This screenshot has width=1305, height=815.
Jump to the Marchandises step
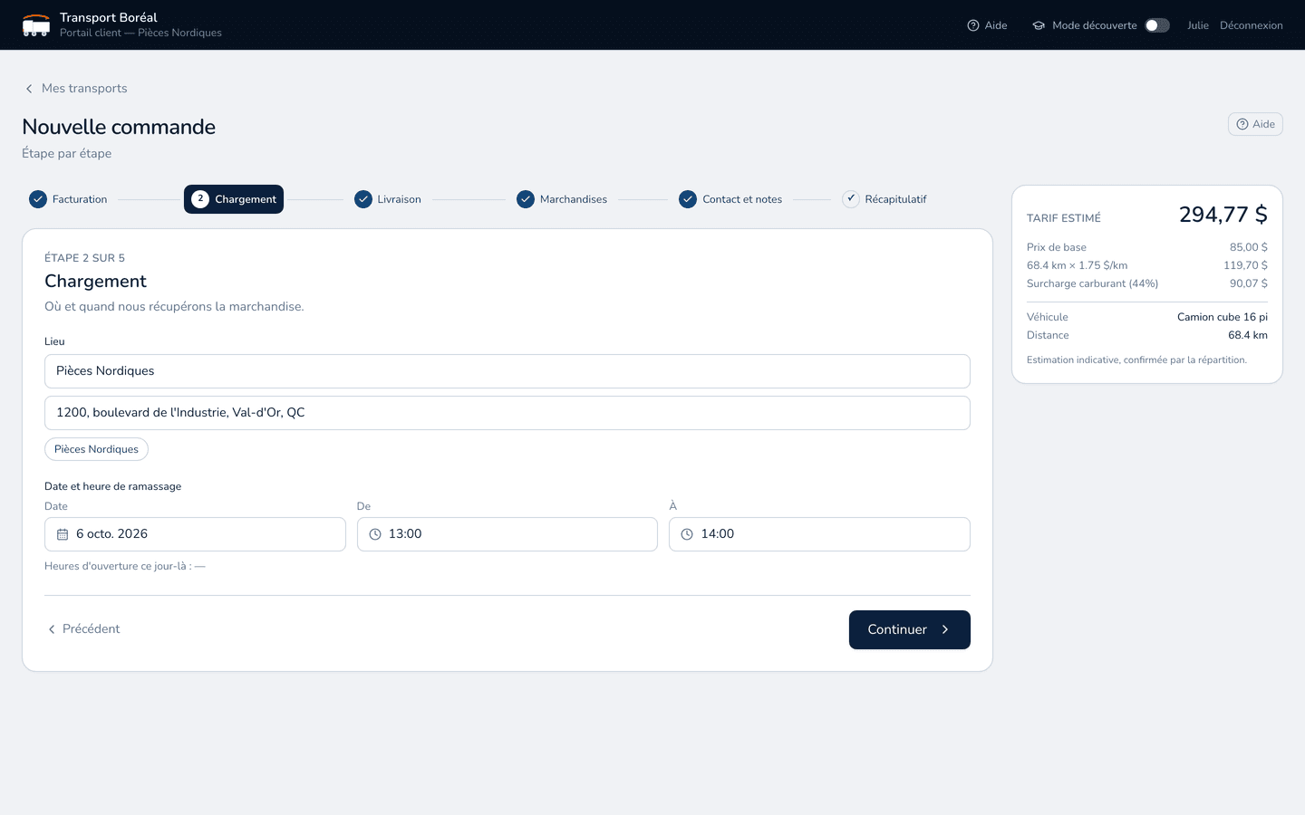point(562,199)
